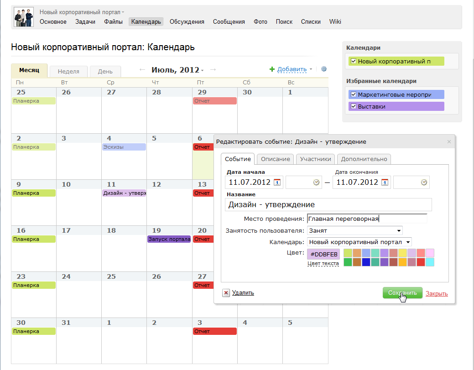Go to previous month arrow
474x370 pixels.
tap(142, 70)
